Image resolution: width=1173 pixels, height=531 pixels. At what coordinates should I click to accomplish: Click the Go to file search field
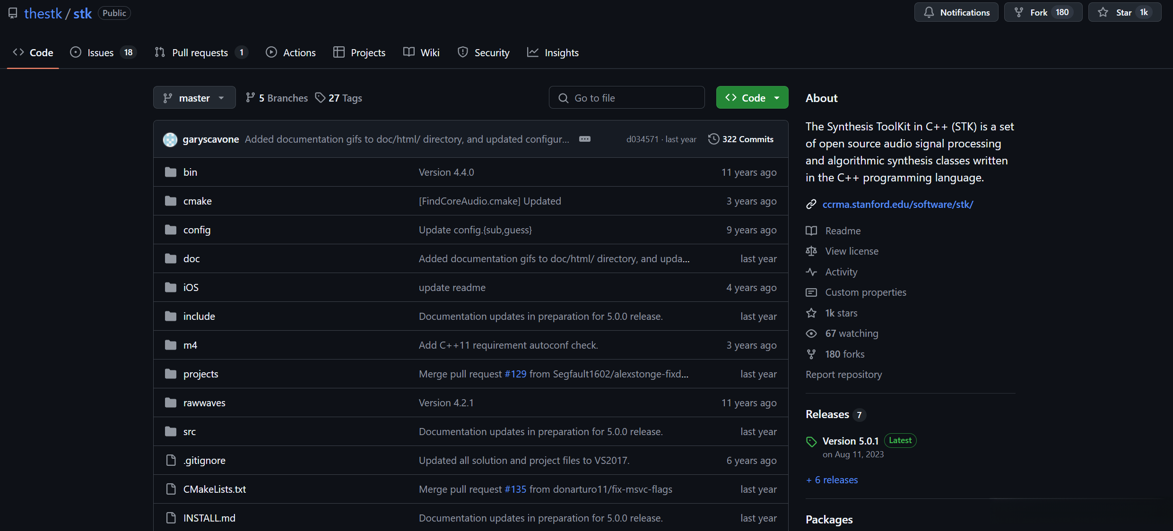point(626,98)
